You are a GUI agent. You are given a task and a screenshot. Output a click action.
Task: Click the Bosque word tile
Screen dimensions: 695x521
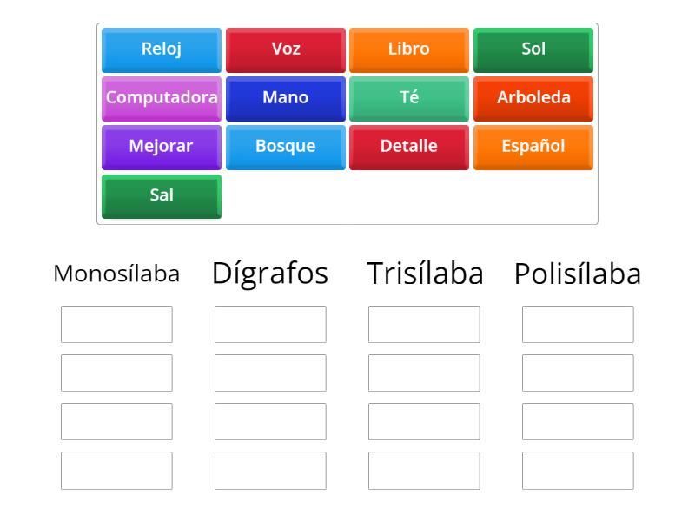[285, 147]
